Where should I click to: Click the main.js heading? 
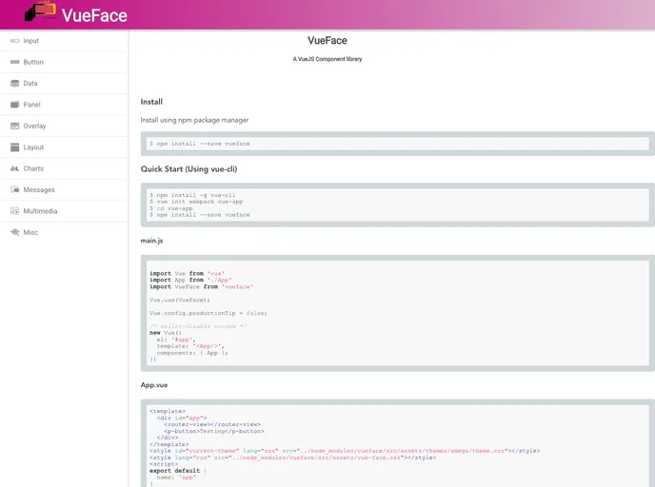[151, 241]
